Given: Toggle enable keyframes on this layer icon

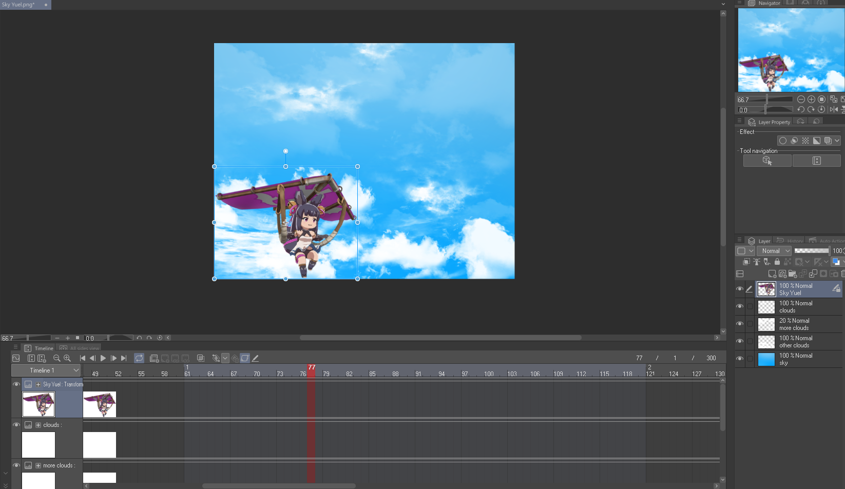Looking at the screenshot, I should pos(245,358).
